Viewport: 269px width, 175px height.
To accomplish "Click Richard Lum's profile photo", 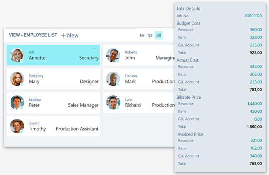I will coord(113,102).
